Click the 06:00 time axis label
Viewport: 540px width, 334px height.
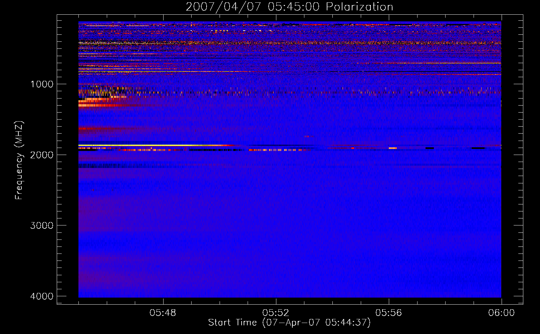tap(501, 313)
